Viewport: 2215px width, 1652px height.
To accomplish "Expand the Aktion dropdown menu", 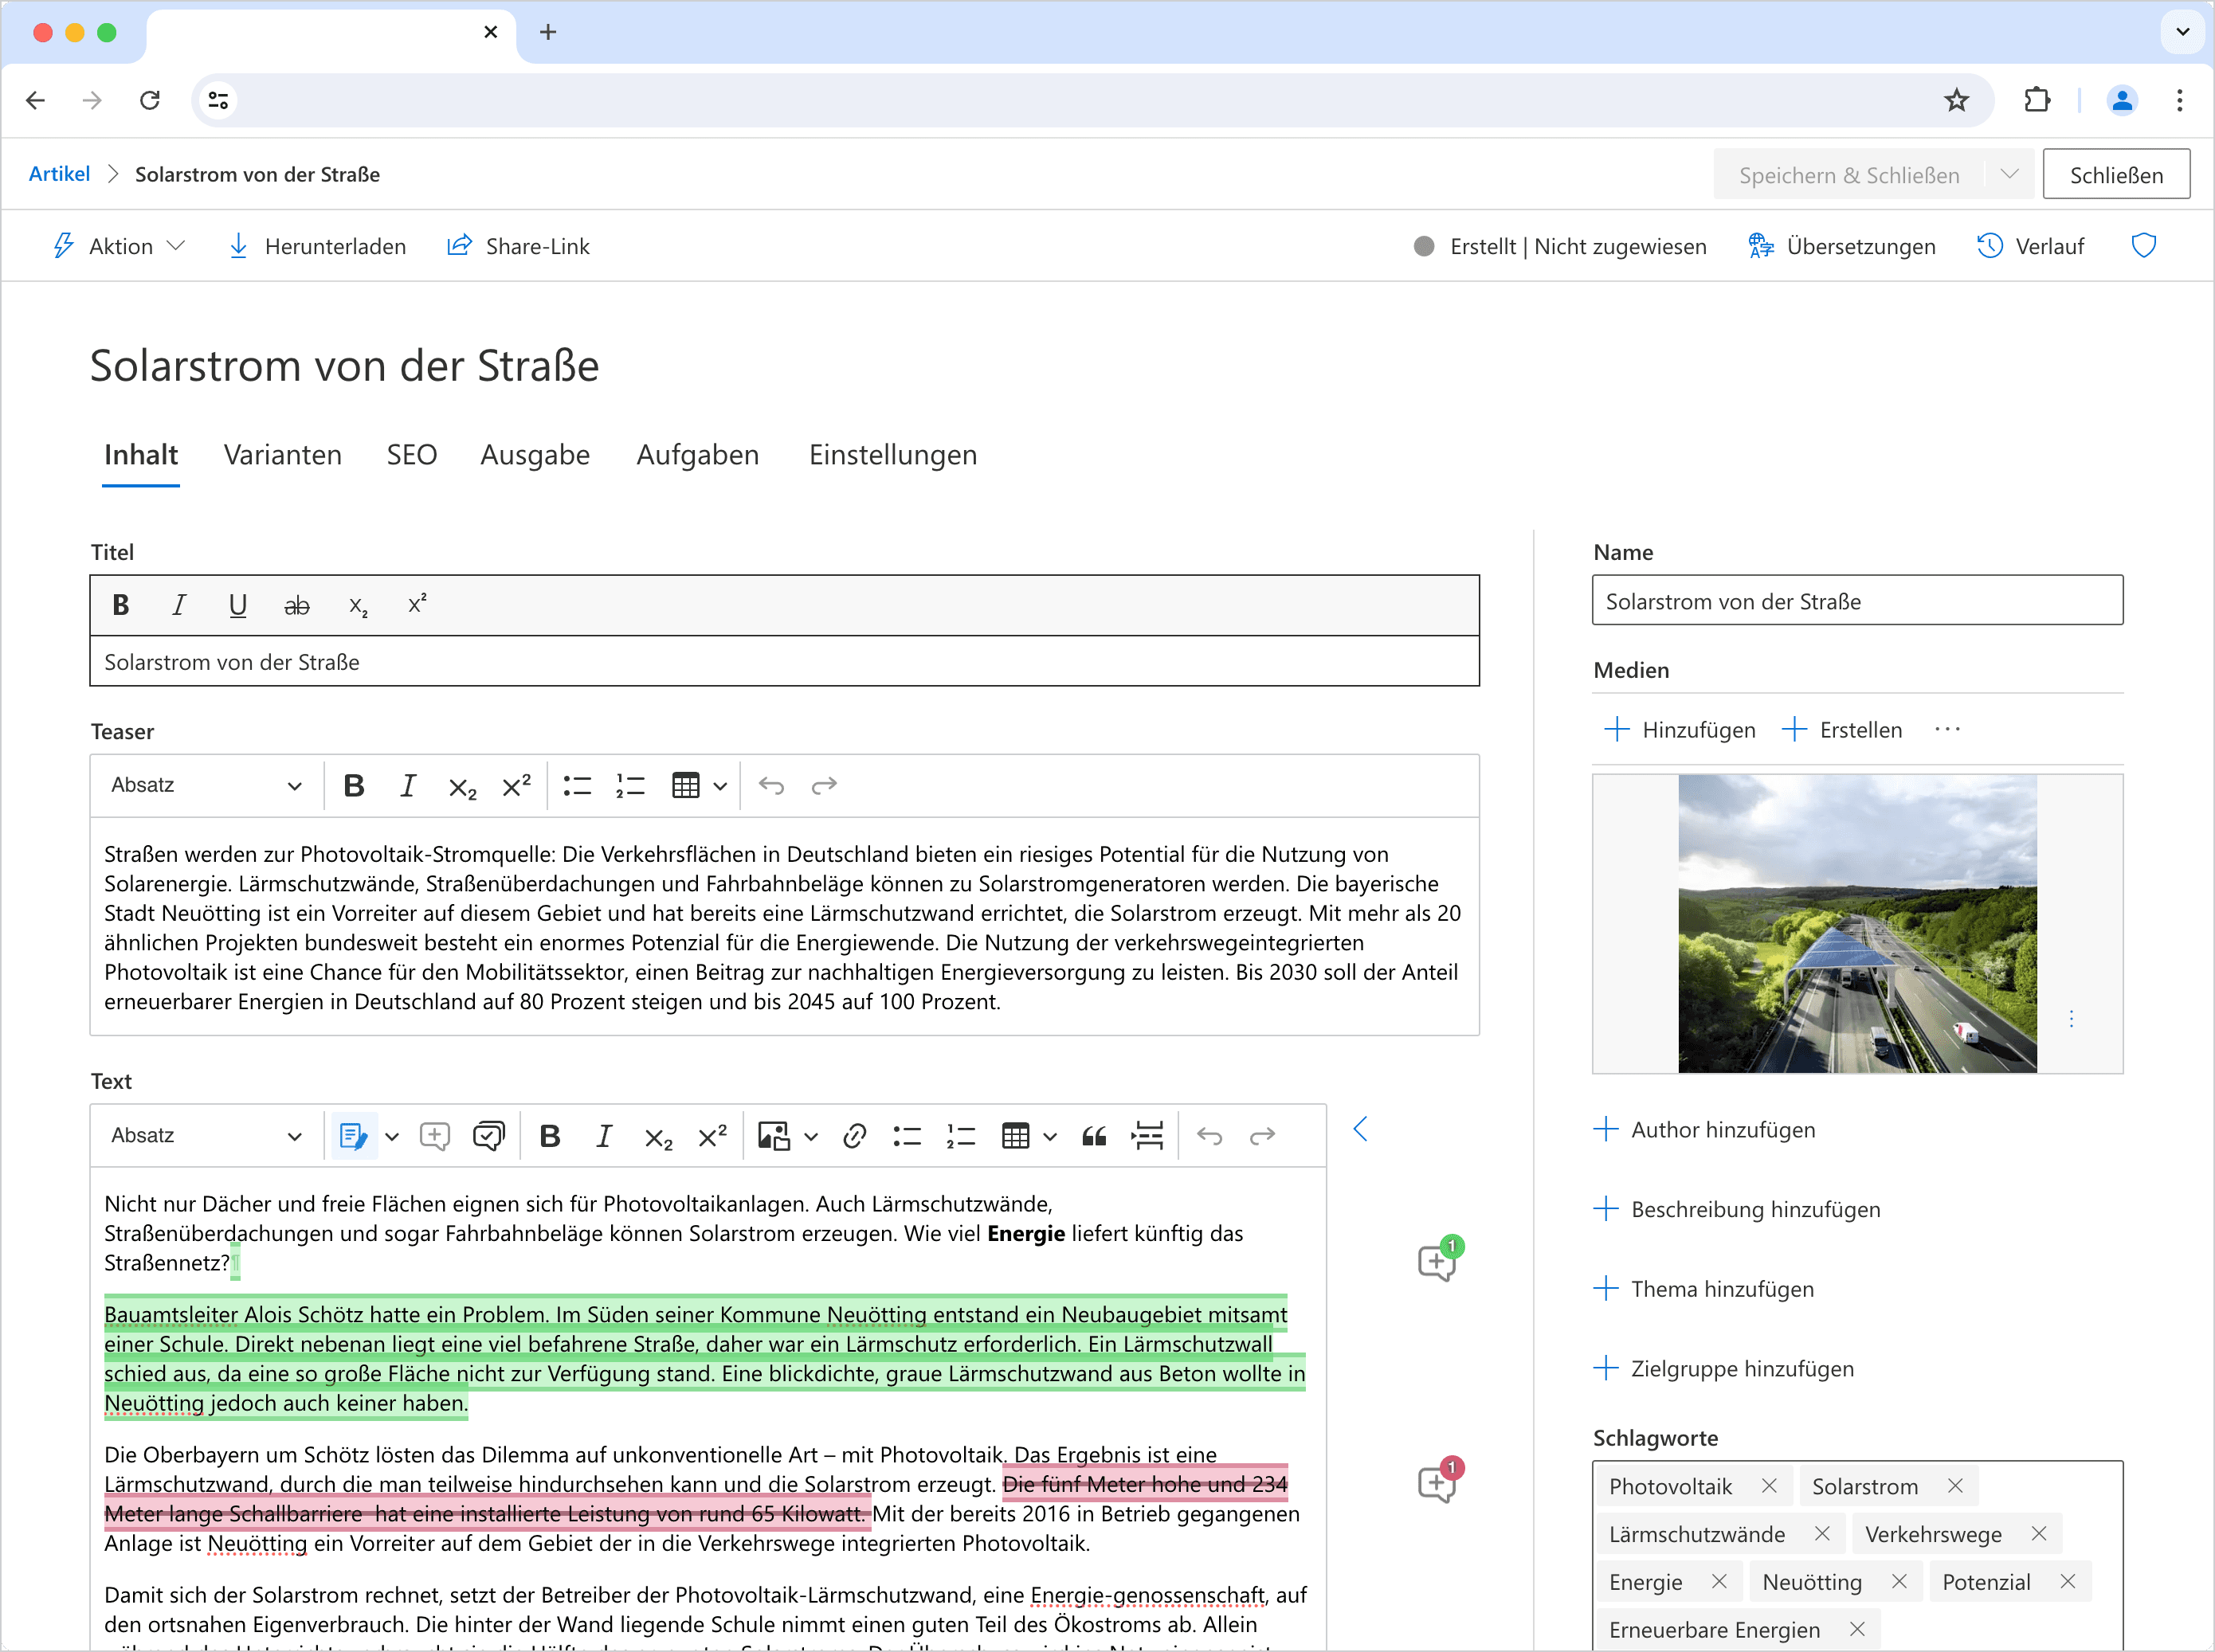I will (x=120, y=246).
